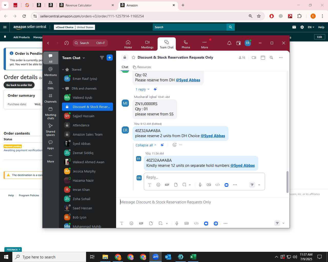Record audio message in reply toolbar
The width and height of the screenshot is (328, 262).
click(x=200, y=185)
